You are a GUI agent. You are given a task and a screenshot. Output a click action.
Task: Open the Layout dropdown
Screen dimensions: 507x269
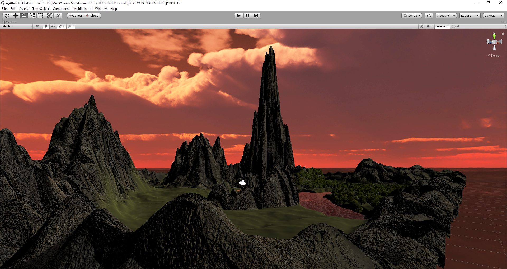click(x=493, y=16)
